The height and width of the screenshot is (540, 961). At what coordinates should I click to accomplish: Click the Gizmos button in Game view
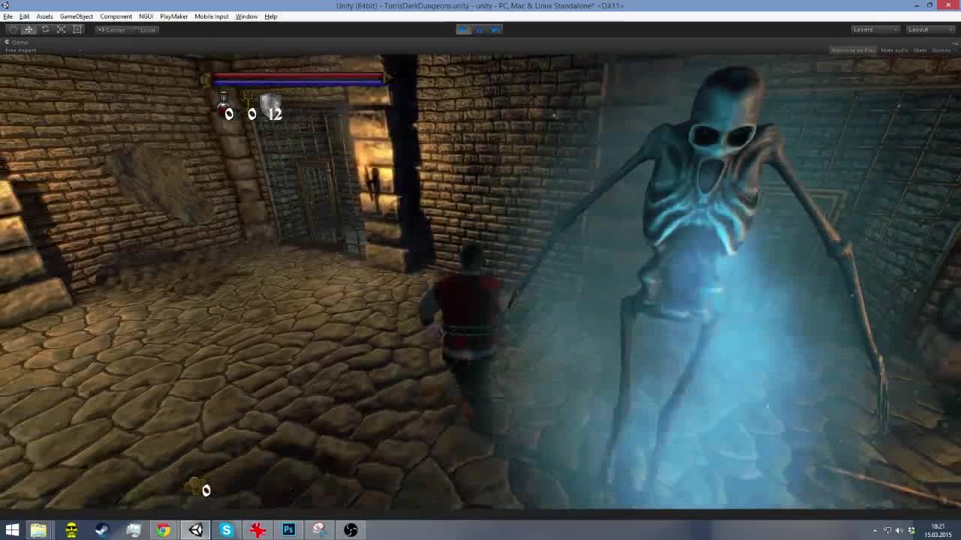pos(941,50)
